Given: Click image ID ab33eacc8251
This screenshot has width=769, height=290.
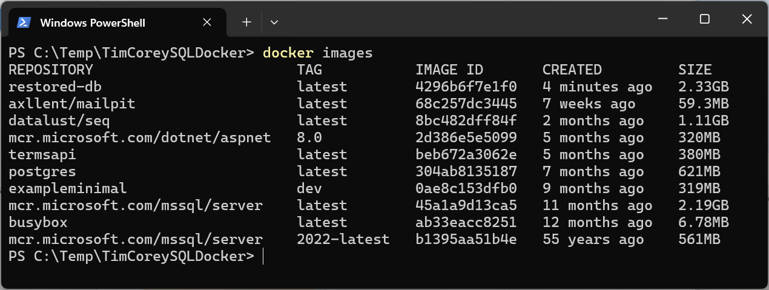Looking at the screenshot, I should (466, 222).
